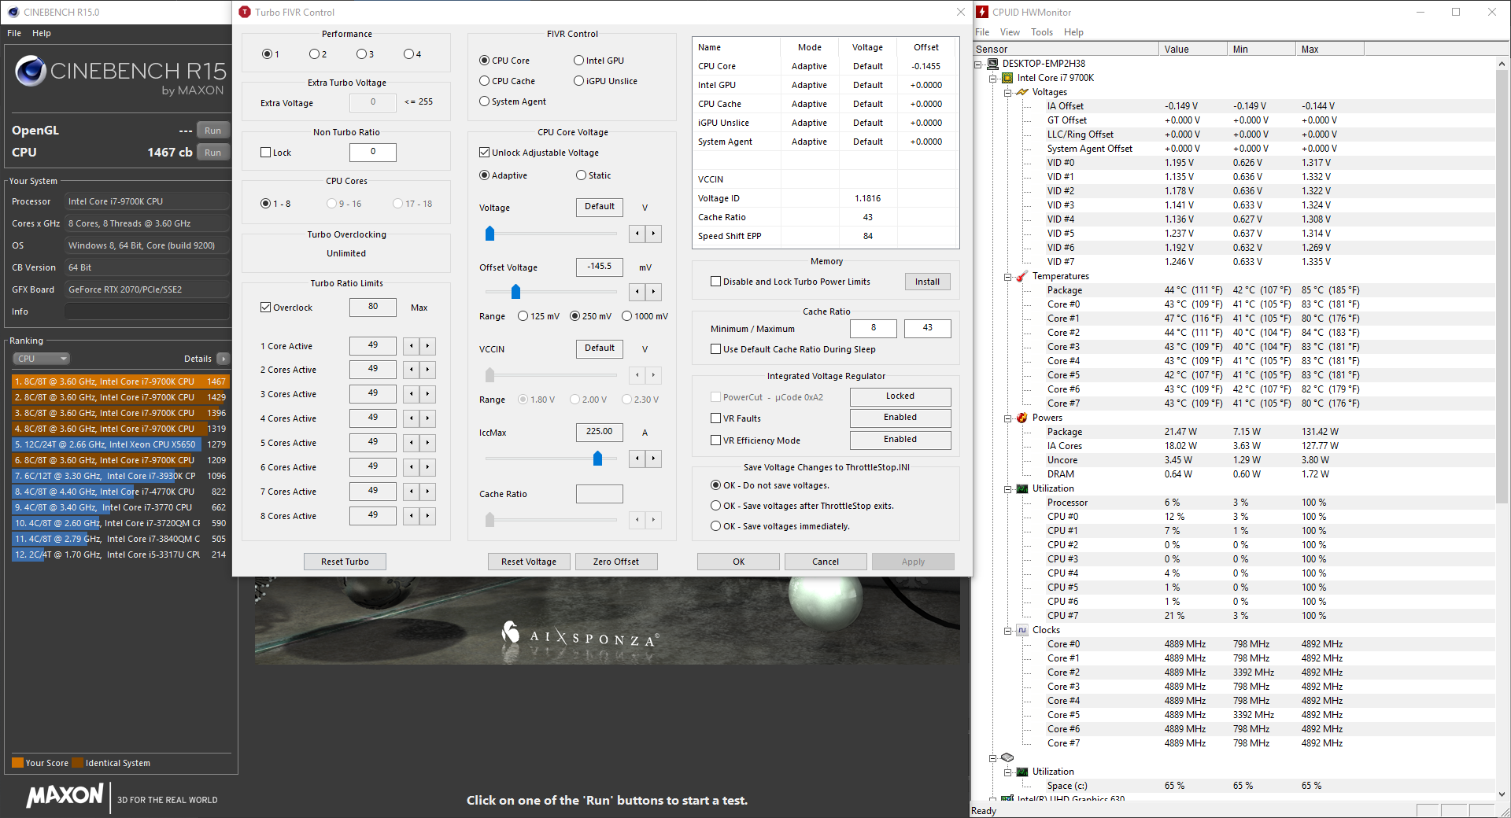This screenshot has width=1511, height=818.
Task: Click the left arrow for 1 Core Active
Action: click(411, 346)
